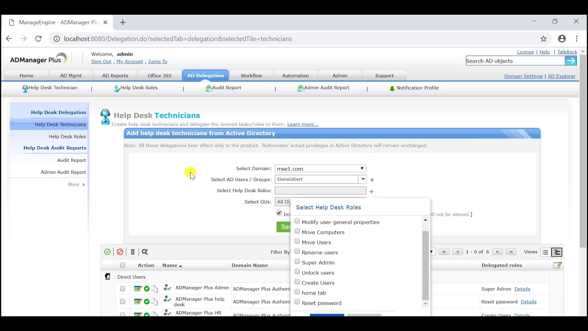The height and width of the screenshot is (331, 588).
Task: Go to first page of technicians
Action: (444, 252)
